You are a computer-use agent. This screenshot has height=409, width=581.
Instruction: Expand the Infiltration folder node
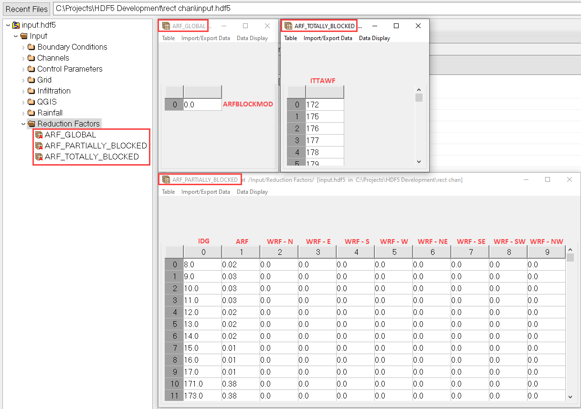coord(23,91)
